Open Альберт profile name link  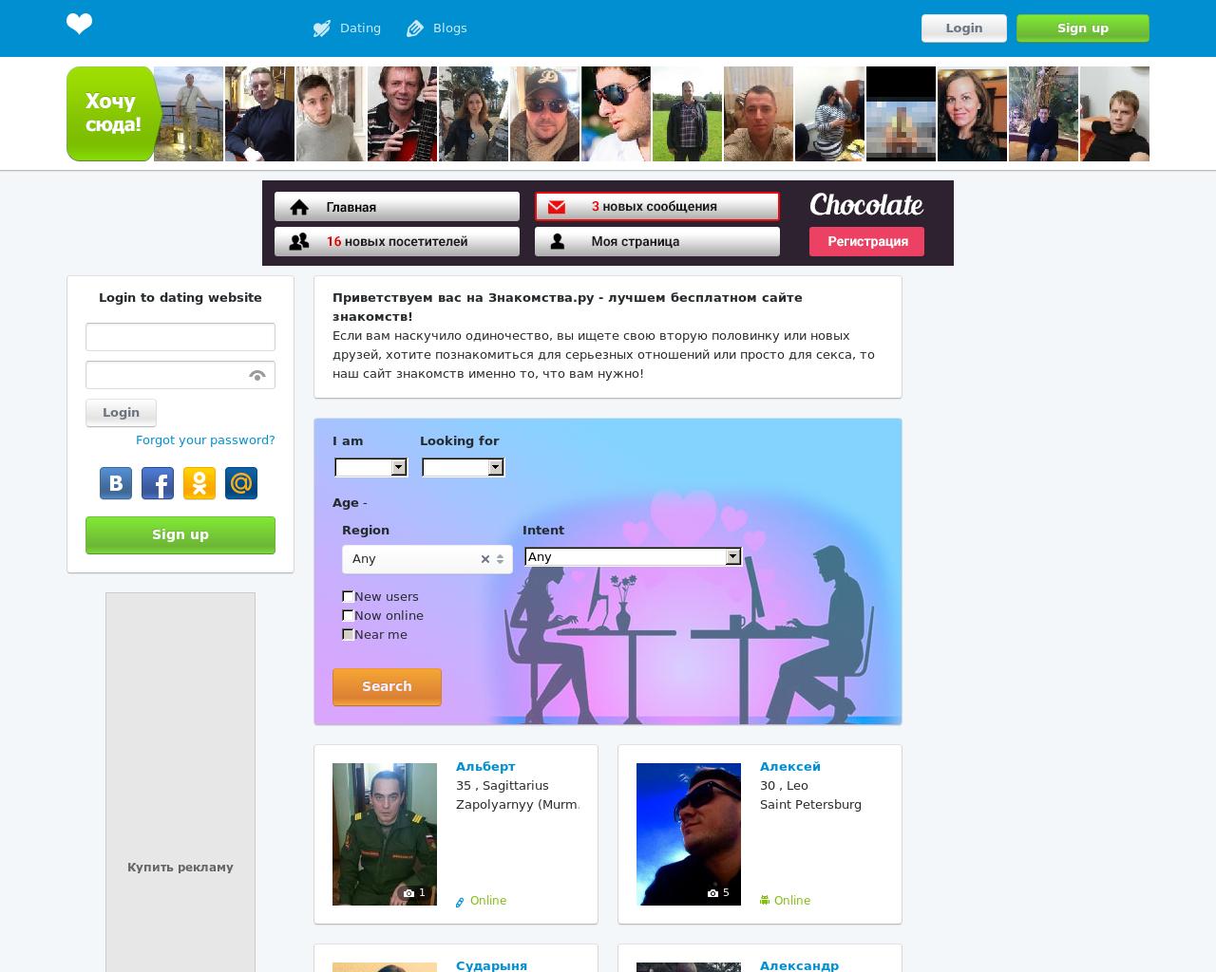485,766
